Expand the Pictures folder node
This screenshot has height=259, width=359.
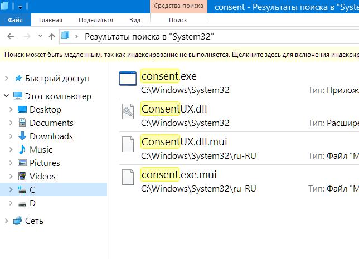click(11, 163)
